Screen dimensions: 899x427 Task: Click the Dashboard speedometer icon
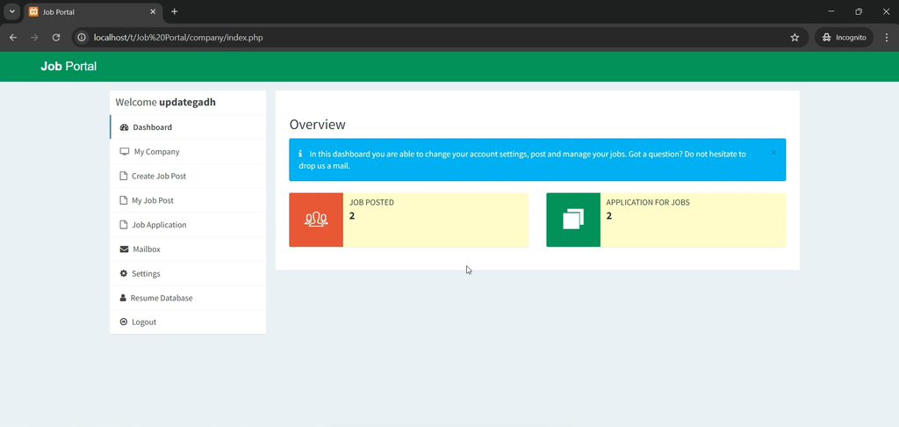tap(124, 127)
